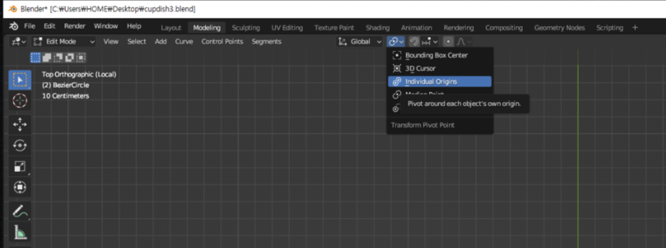Switch to the Texture Paint workspace tab
The image size is (666, 248).
(x=334, y=28)
